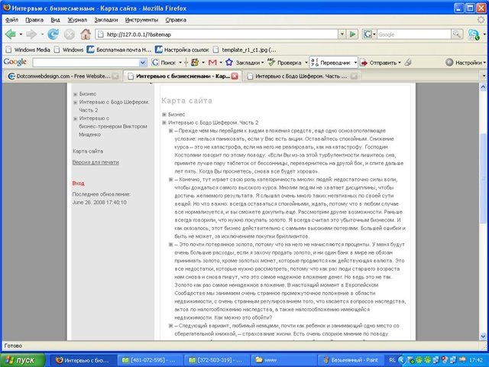Go back with the green Back arrow
The image size is (489, 367).
(10, 34)
